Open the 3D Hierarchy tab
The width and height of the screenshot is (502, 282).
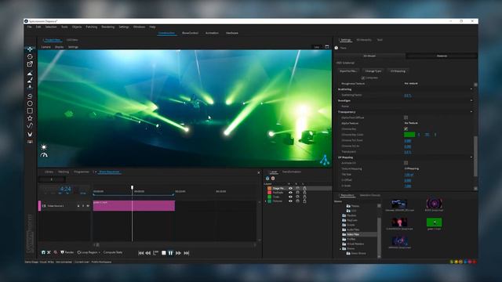tap(364, 40)
